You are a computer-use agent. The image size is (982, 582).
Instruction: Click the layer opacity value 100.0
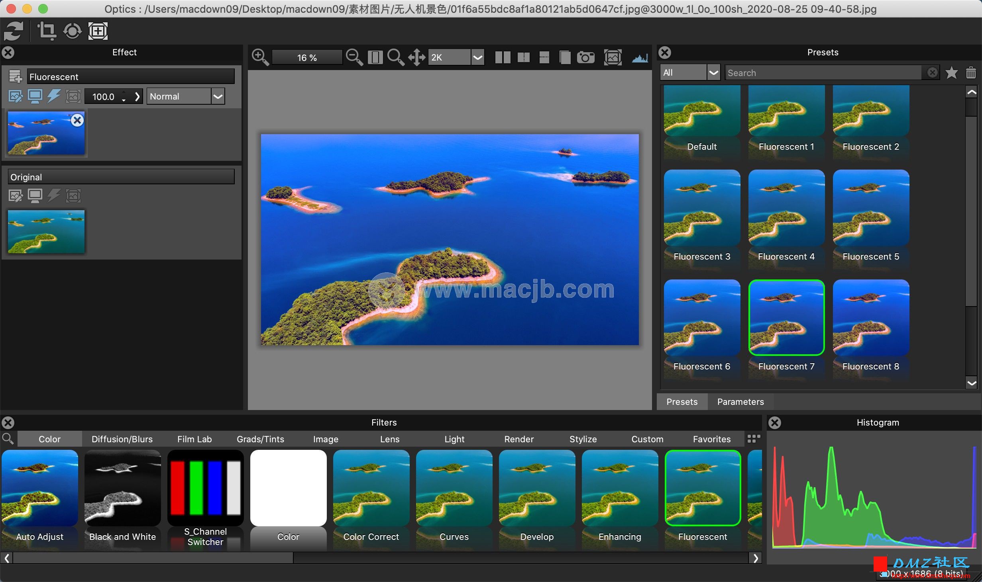click(x=103, y=96)
